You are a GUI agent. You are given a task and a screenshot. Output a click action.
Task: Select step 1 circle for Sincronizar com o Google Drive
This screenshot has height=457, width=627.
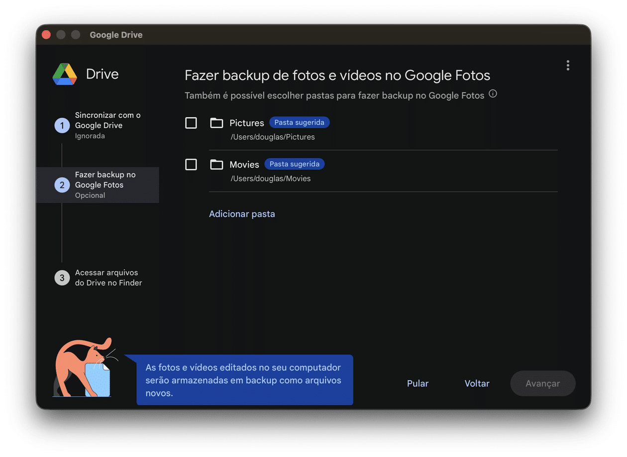pos(62,125)
